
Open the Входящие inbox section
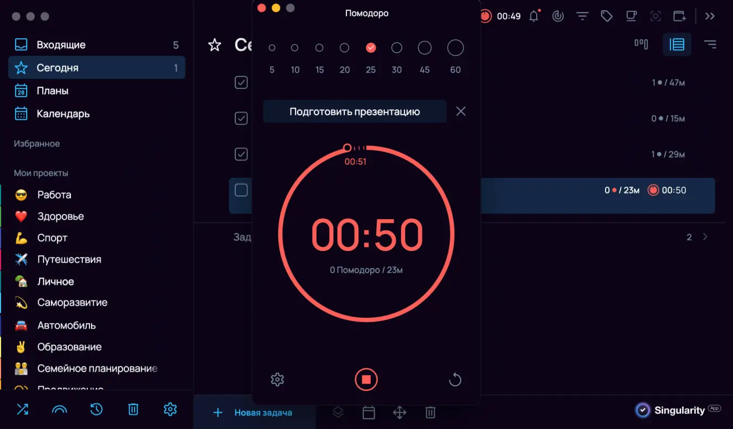[x=61, y=45]
